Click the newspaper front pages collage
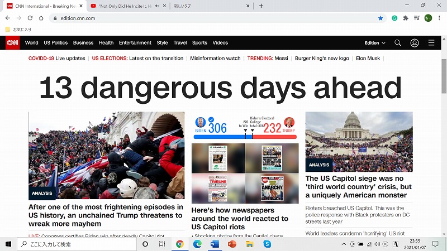The image size is (447, 251). pos(245,173)
